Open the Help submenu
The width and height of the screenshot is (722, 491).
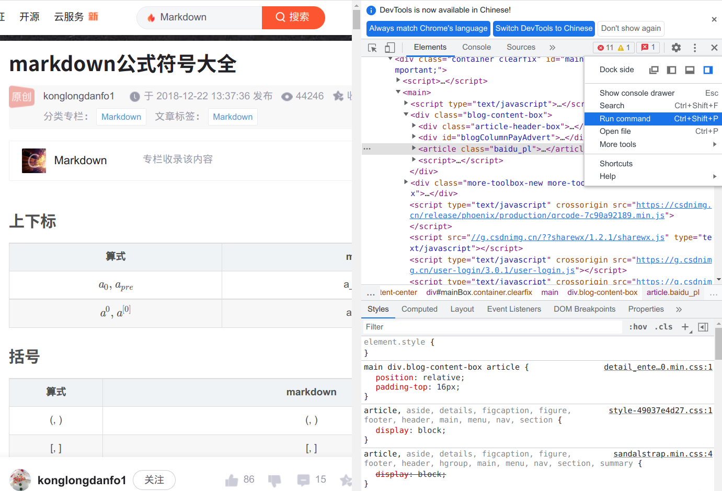[653, 176]
